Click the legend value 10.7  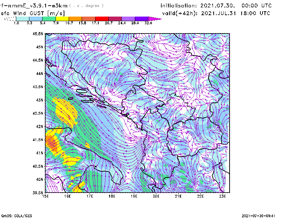(69, 23)
